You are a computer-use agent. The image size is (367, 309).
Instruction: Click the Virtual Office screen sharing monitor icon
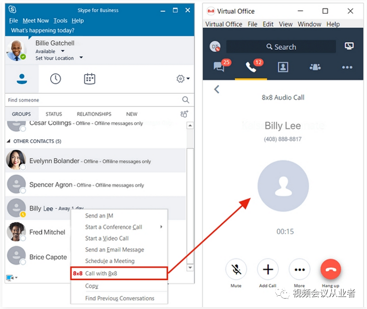[x=349, y=46]
